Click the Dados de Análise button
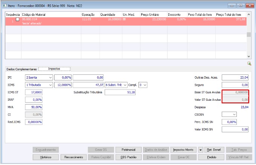The width and height of the screenshot is (256, 165). [x=156, y=150]
